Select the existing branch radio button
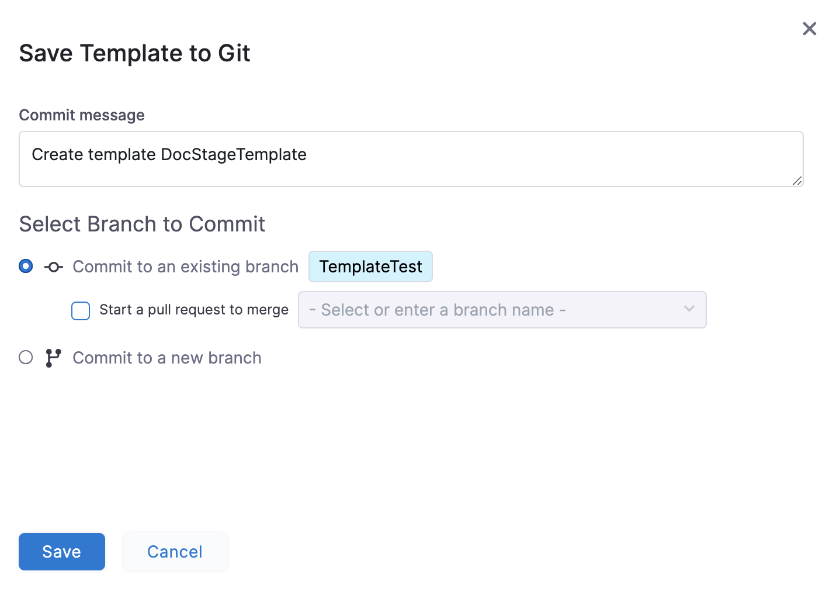 tap(26, 267)
